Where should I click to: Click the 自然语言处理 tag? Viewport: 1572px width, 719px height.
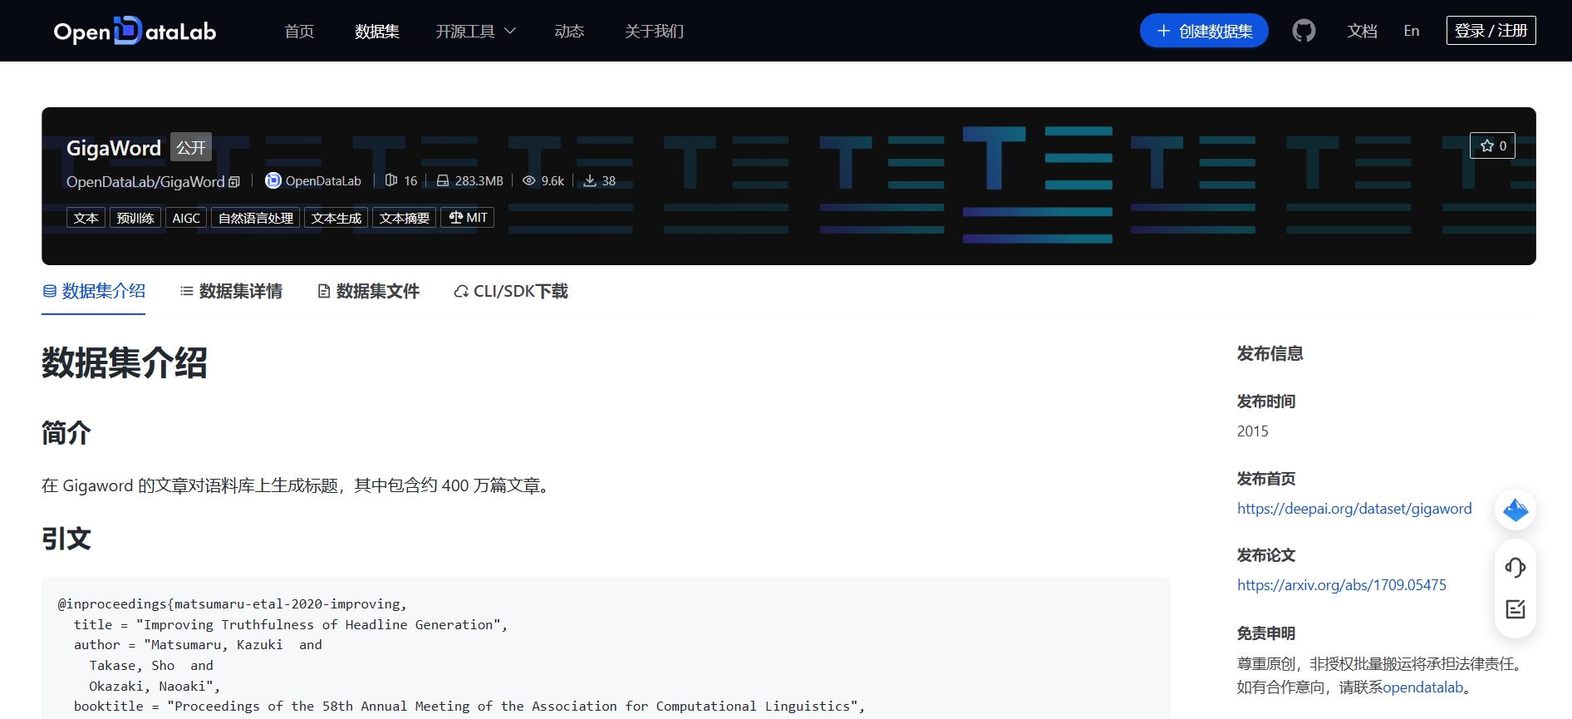click(256, 218)
